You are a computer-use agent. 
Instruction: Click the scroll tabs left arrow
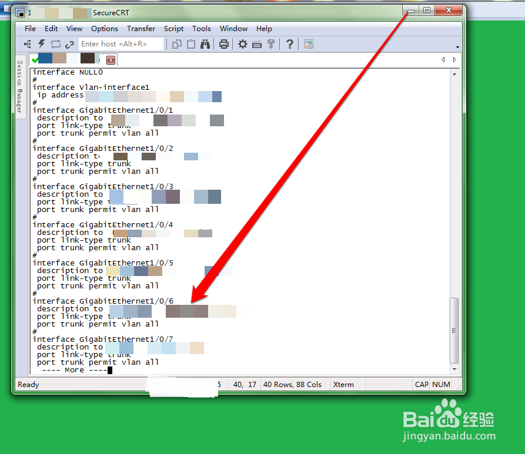(x=443, y=59)
